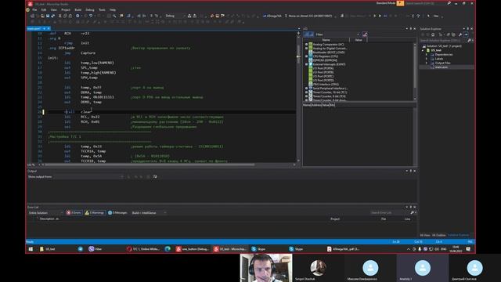This screenshot has height=282, width=501.
Task: Open Entire Solution scope dropdown
Action: click(x=45, y=212)
